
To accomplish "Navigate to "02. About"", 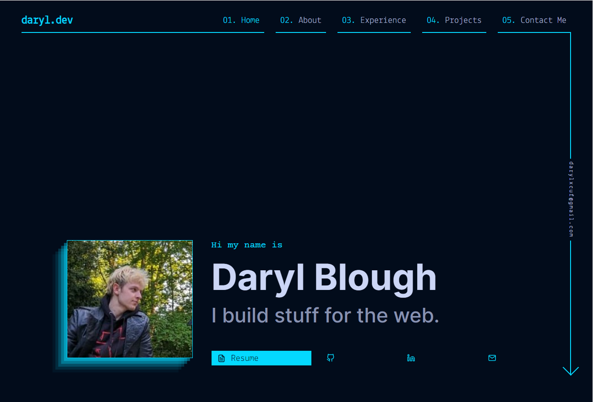I will click(301, 20).
